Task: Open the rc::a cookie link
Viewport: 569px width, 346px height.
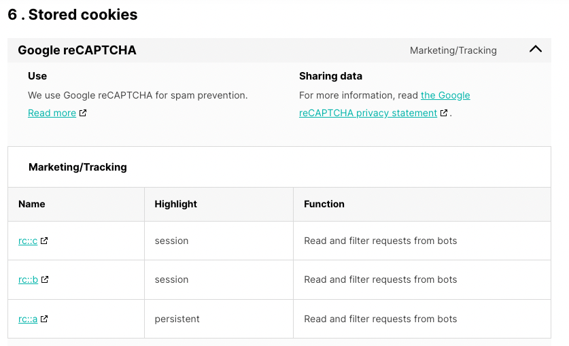Action: pyautogui.click(x=28, y=319)
